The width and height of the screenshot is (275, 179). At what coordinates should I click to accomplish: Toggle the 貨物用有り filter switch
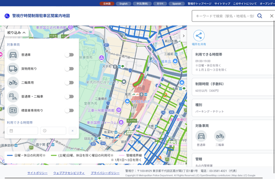pyautogui.click(x=69, y=69)
